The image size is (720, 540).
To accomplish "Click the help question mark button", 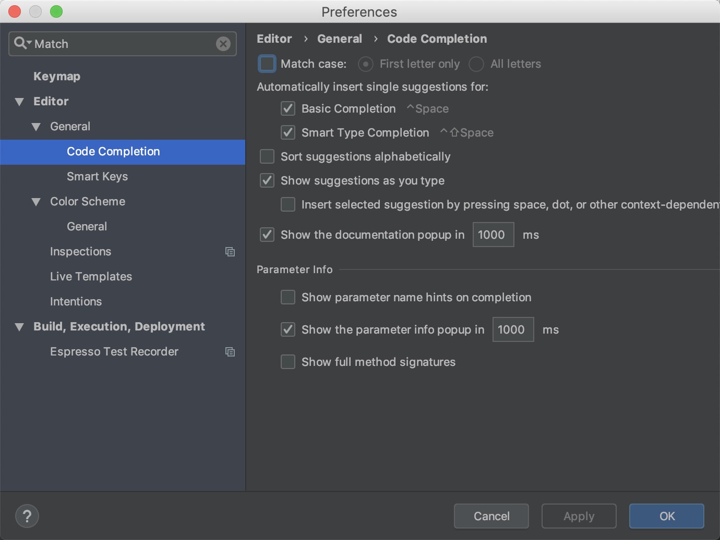I will [x=27, y=516].
